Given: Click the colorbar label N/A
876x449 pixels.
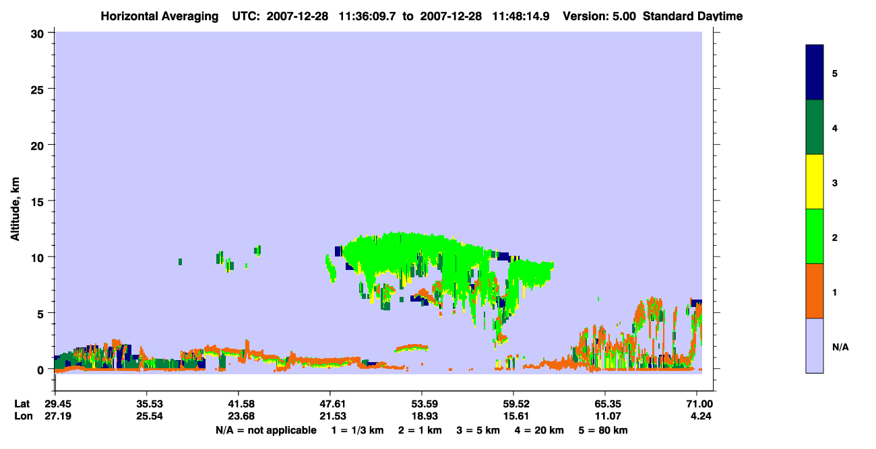Looking at the screenshot, I should pos(840,347).
